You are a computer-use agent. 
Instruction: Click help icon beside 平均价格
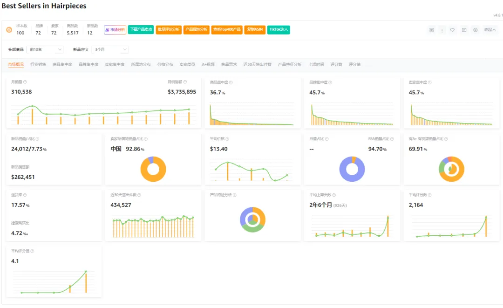[231, 139]
